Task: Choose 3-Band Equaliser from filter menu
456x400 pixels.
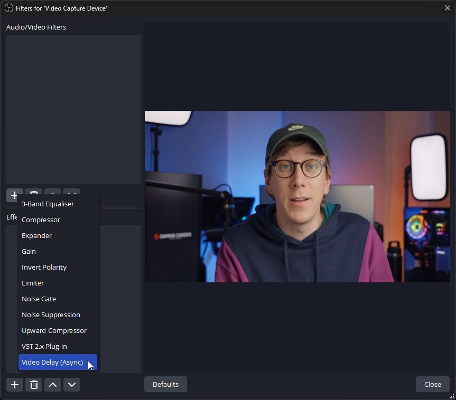Action: click(48, 204)
